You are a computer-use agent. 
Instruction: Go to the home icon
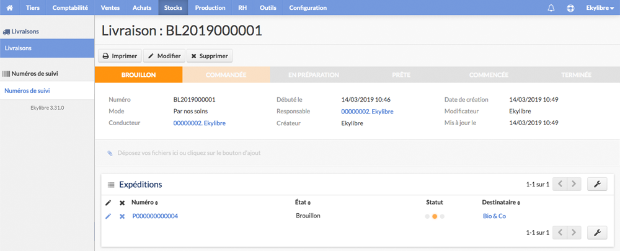coord(9,7)
